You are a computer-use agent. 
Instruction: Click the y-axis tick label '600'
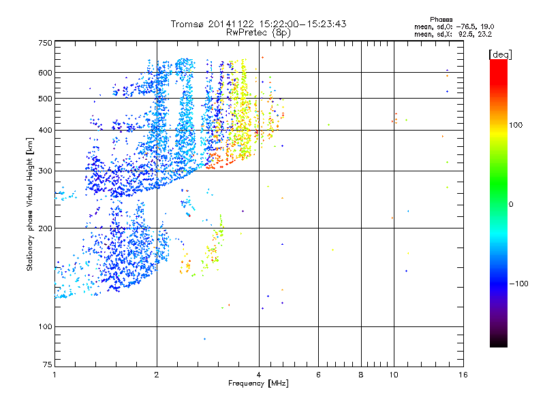45,73
